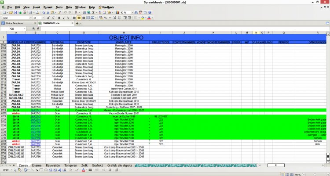Switch to the Tongeren sheet tab
Image resolution: width=330 pixels, height=176 pixels.
[70, 165]
